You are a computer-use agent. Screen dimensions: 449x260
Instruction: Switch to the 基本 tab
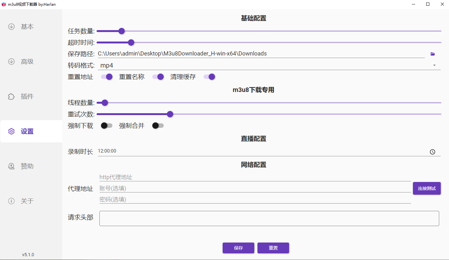click(x=31, y=27)
